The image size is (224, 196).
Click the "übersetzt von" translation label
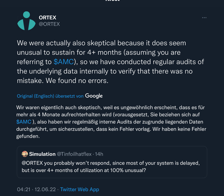69,96
